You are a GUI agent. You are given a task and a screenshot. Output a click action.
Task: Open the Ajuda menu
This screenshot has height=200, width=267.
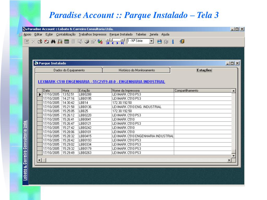coord(165,34)
